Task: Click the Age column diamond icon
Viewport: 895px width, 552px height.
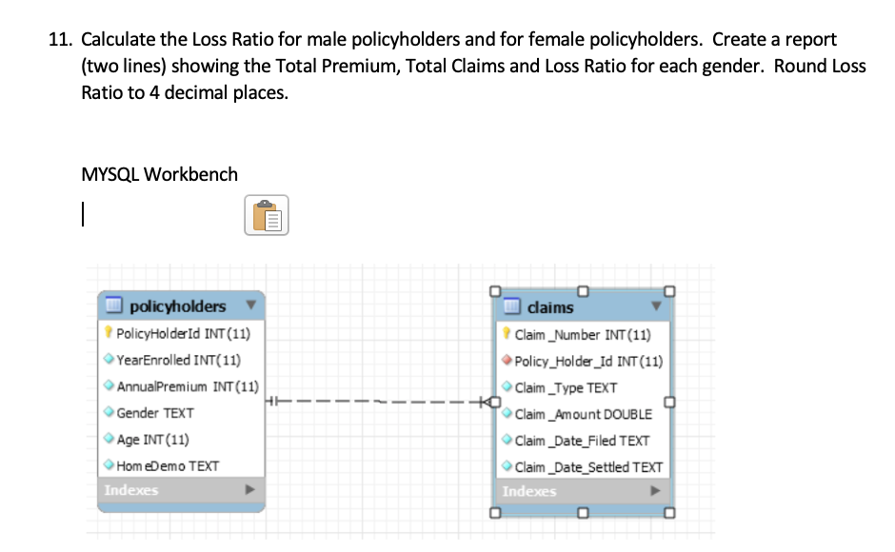Action: tap(109, 439)
